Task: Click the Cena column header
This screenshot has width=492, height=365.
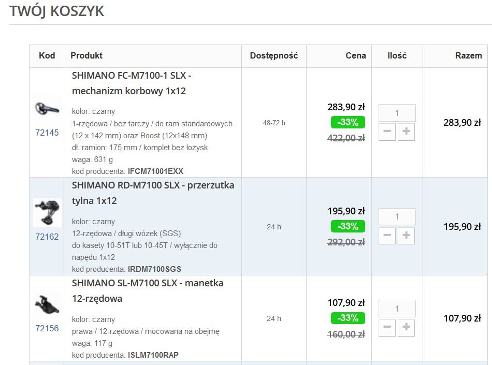Action: point(356,55)
